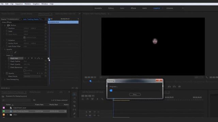The width and height of the screenshot is (218, 122).
Task: Sort project items by Frame Rate column
Action: click(x=39, y=105)
